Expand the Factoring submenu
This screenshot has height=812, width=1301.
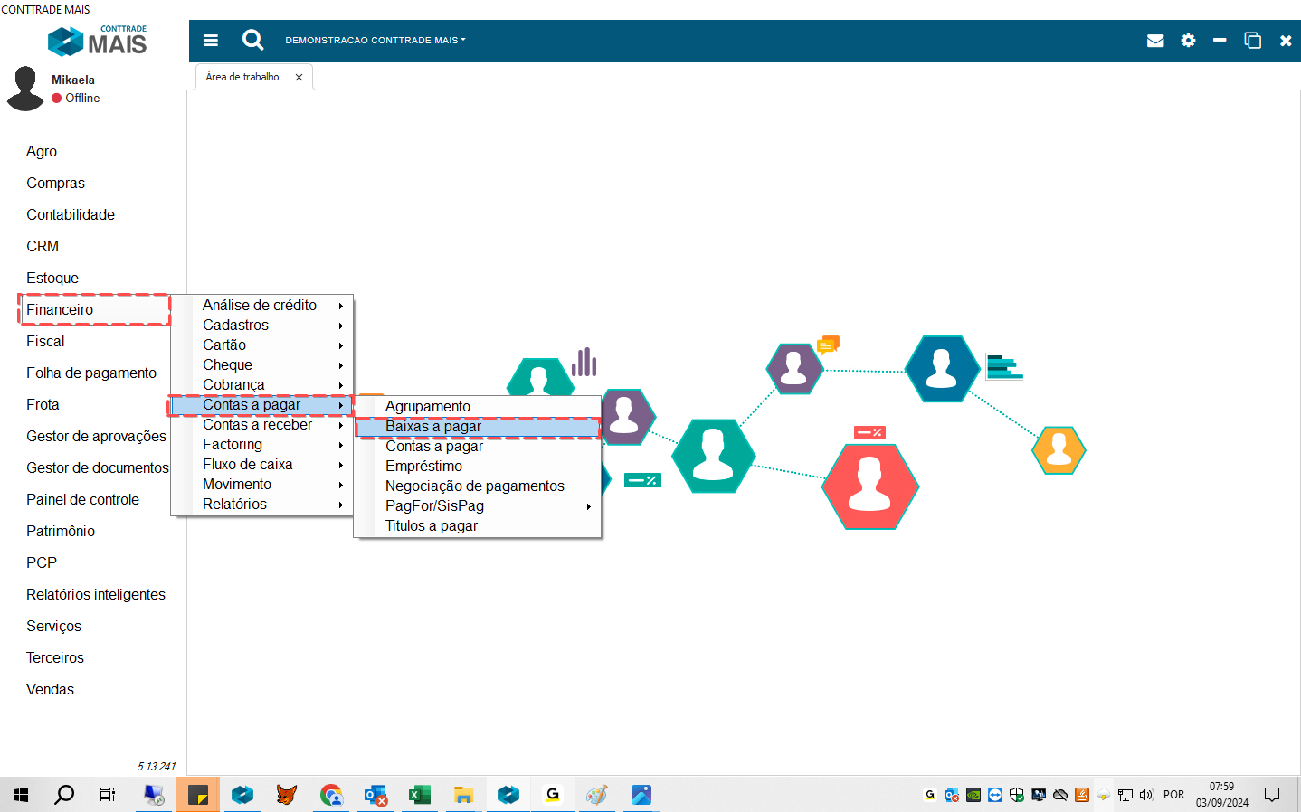tap(261, 445)
